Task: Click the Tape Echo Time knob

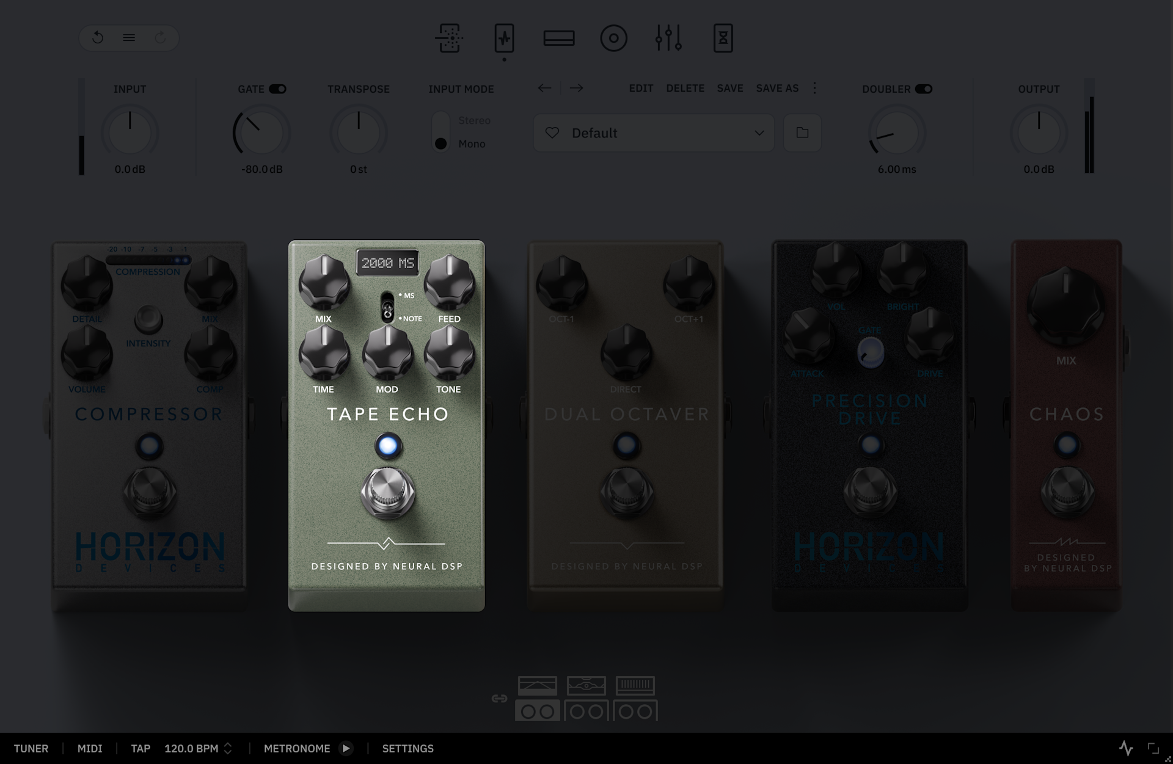Action: (324, 352)
